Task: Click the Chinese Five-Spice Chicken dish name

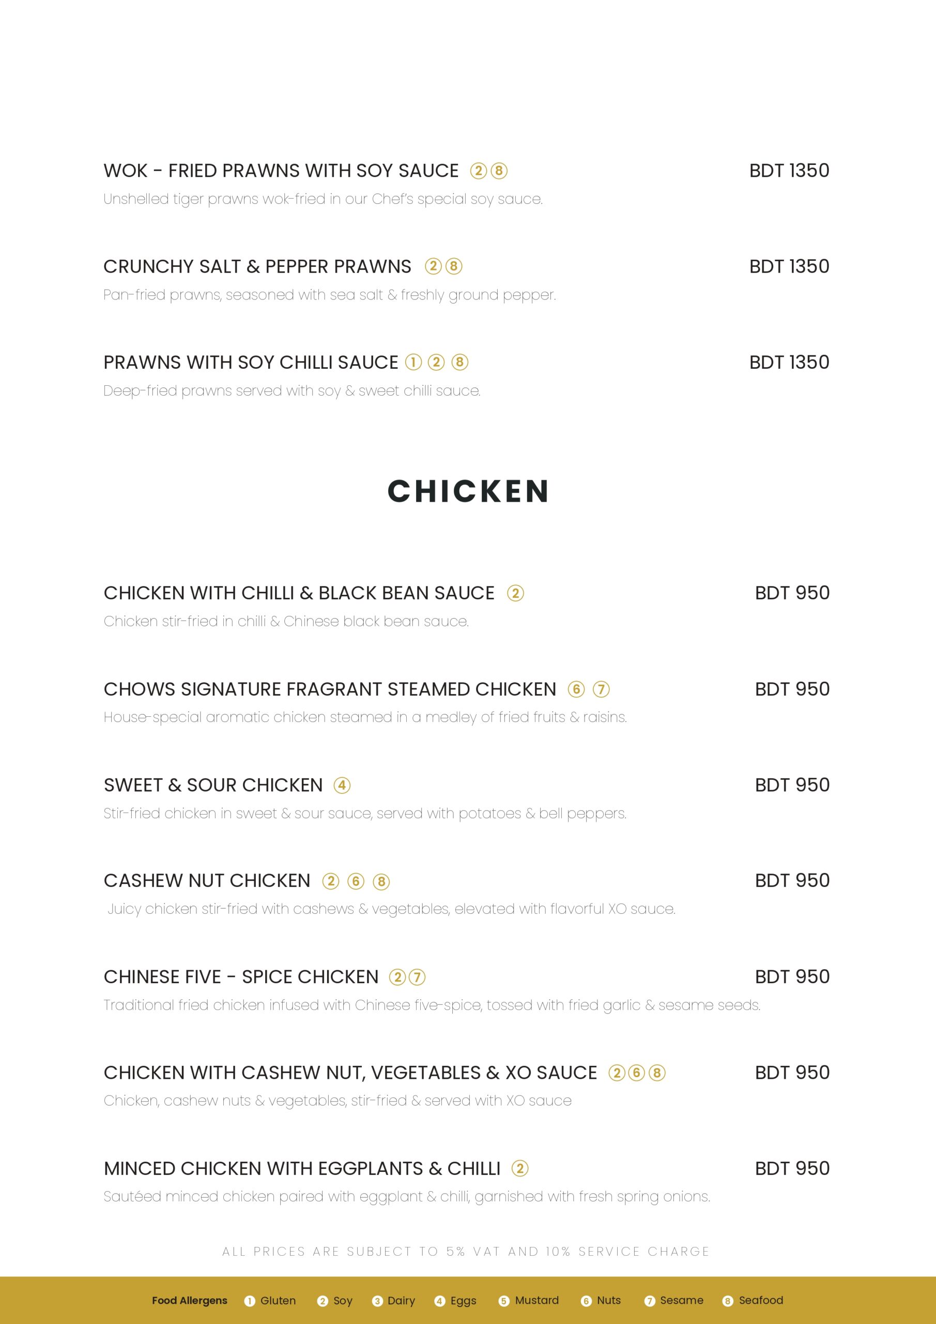Action: click(x=241, y=977)
